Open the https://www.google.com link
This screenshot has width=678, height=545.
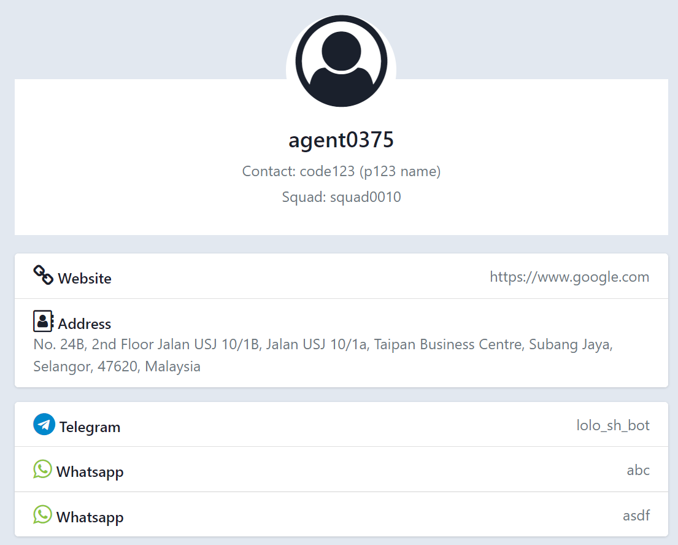pyautogui.click(x=569, y=277)
